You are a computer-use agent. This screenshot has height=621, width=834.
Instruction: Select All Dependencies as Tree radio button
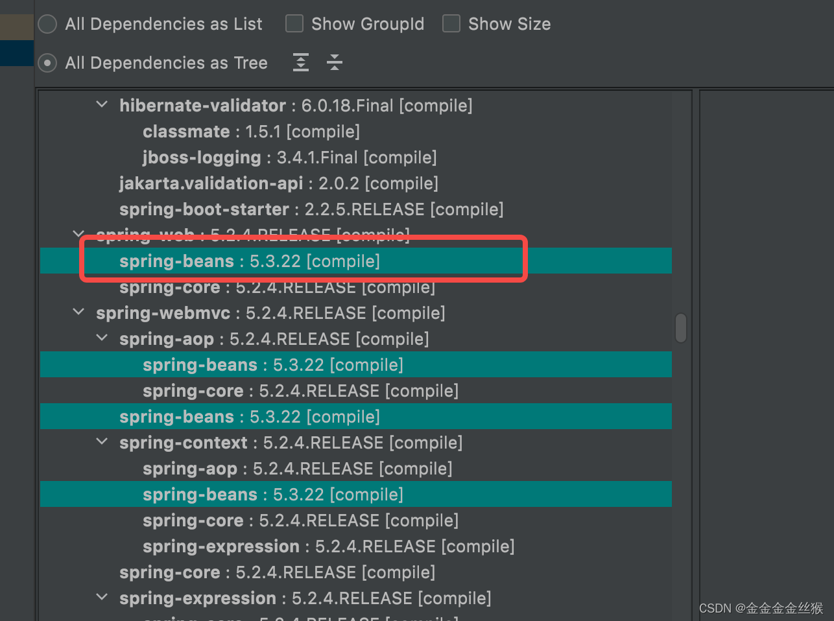pyautogui.click(x=47, y=63)
